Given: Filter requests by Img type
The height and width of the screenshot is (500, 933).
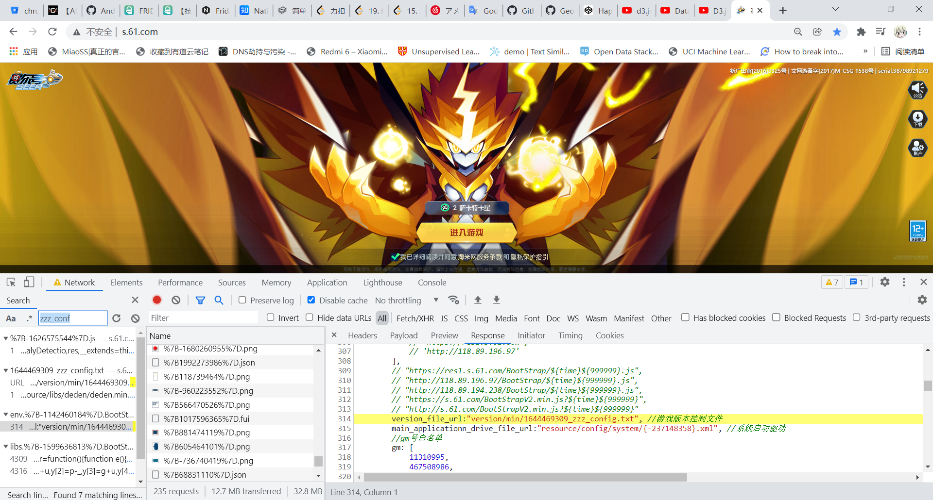Looking at the screenshot, I should pos(481,318).
